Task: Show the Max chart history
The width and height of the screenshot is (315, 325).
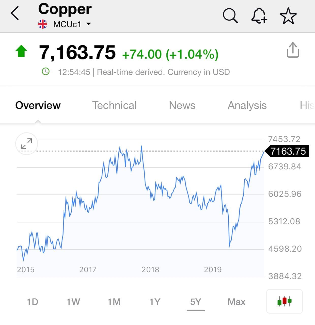Action: pyautogui.click(x=237, y=302)
